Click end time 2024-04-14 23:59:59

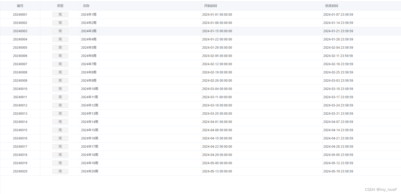(x=338, y=130)
